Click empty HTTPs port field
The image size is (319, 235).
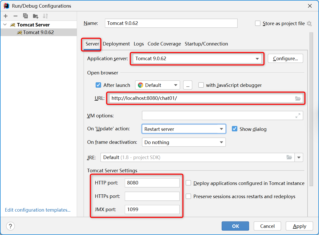(x=152, y=196)
